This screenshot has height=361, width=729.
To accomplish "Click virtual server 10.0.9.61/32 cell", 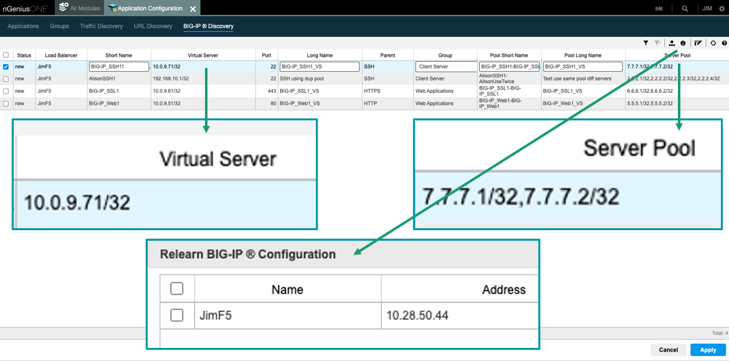I will point(203,90).
